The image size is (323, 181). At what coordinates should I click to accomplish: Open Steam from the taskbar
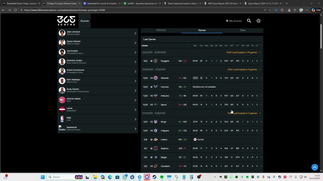[154, 177]
